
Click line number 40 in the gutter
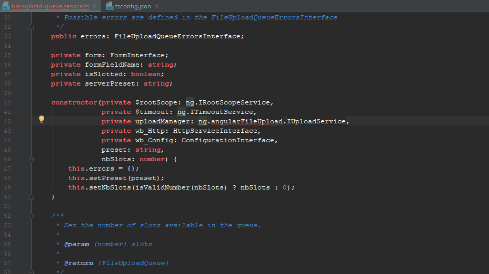pos(7,102)
